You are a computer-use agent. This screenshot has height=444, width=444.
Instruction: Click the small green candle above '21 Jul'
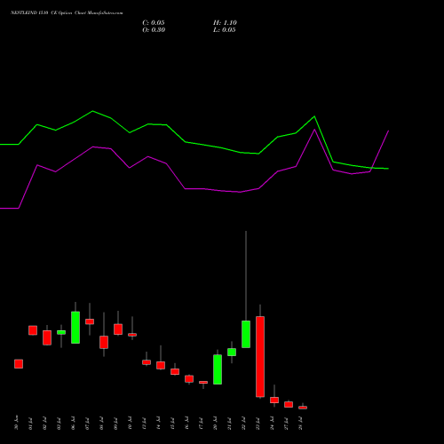click(232, 352)
